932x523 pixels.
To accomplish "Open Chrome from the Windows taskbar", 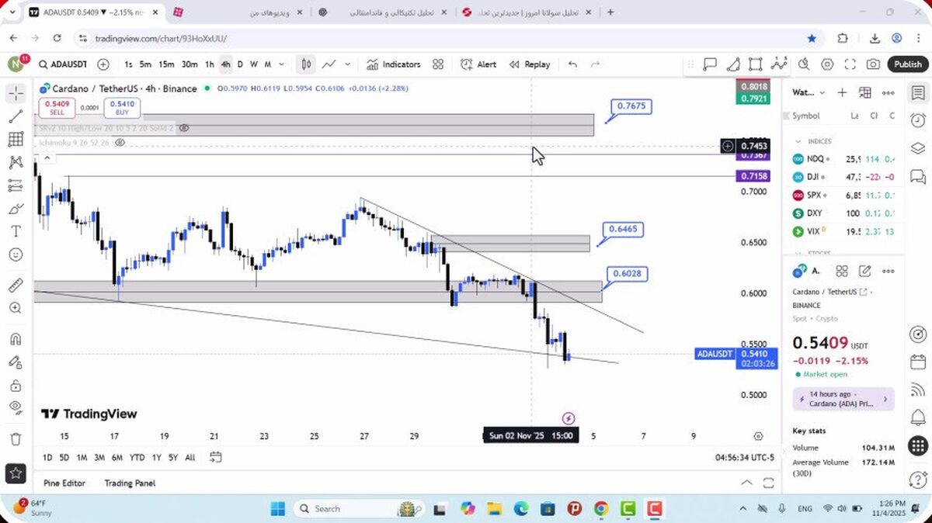I will [x=600, y=509].
